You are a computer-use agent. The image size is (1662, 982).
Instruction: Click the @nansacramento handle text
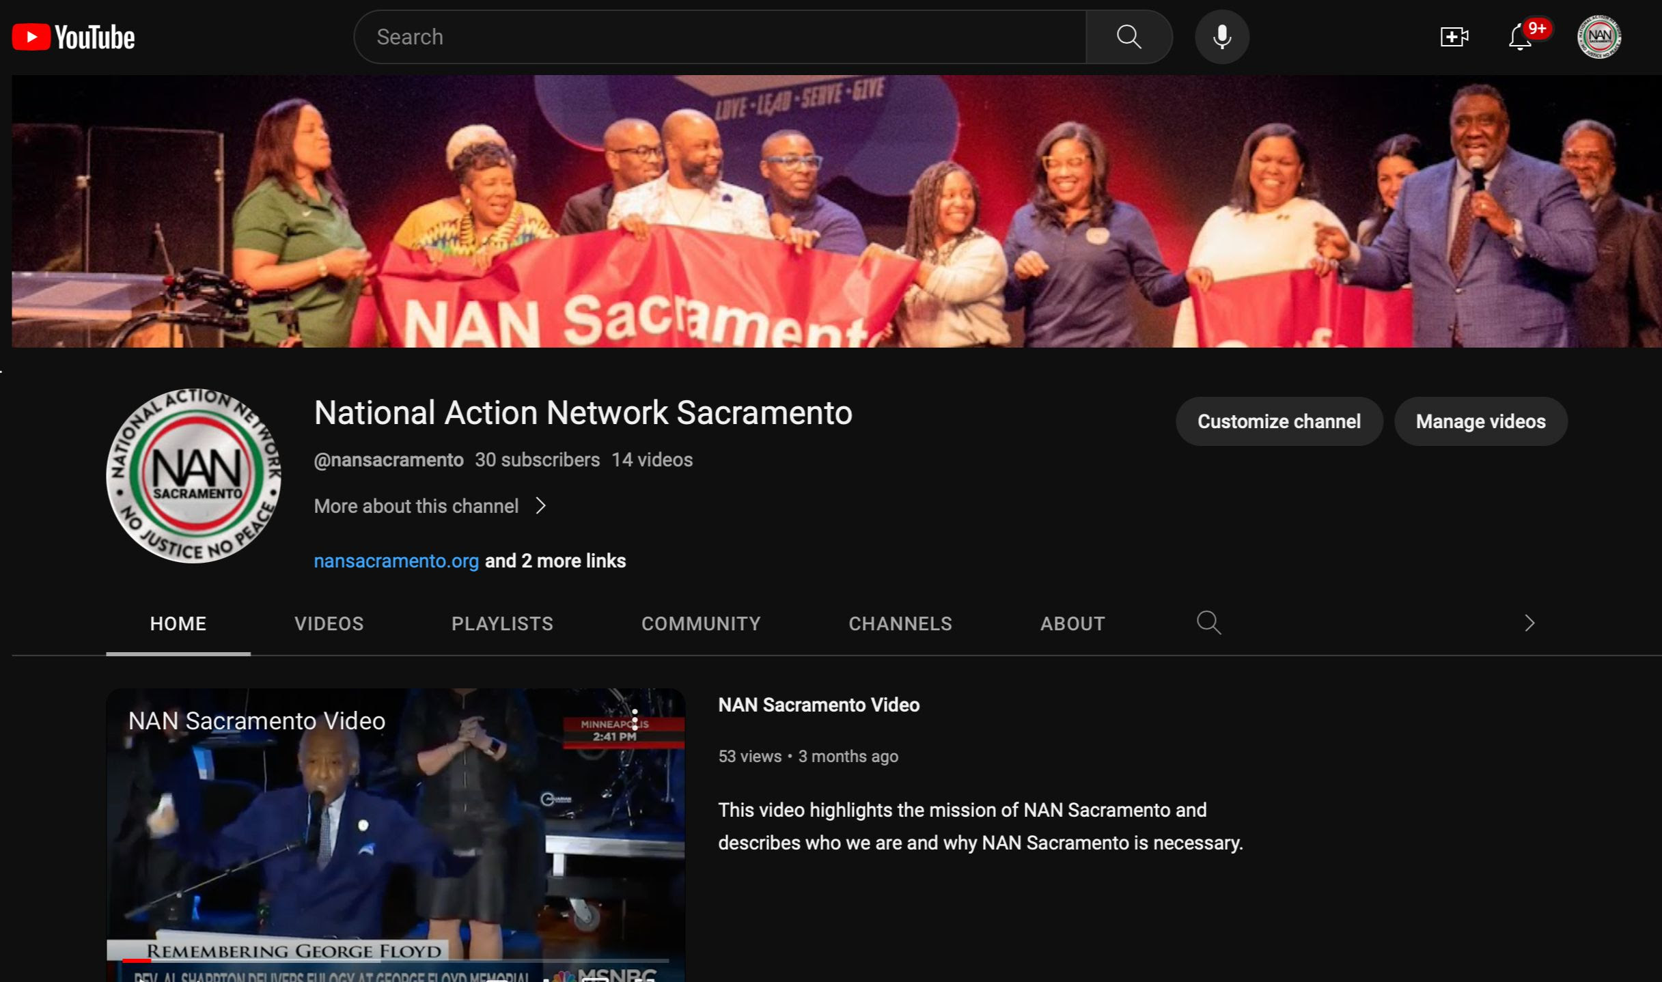click(389, 460)
